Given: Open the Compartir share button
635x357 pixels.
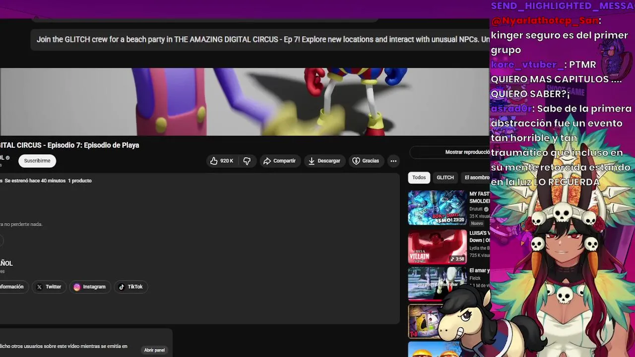Looking at the screenshot, I should [279, 161].
